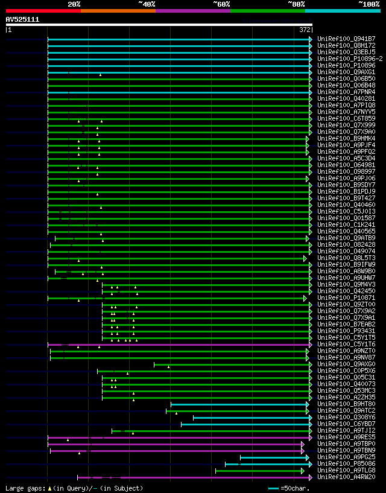Select UniRef100_C6T859 hit name
The image size is (386, 493).
(x=346, y=118)
